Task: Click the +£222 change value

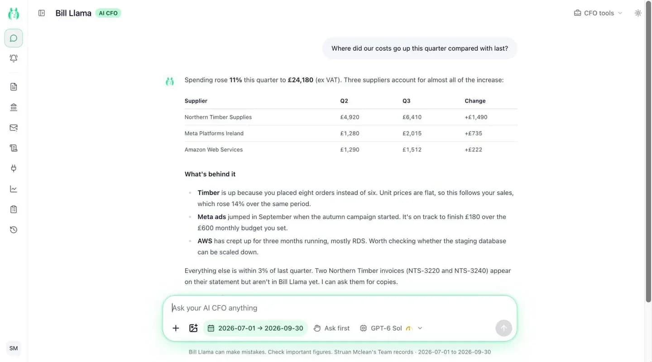Action: (x=474, y=150)
